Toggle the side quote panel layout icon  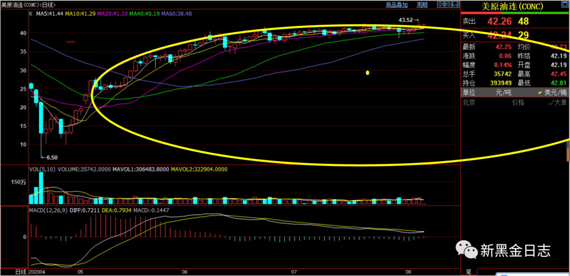[456, 4]
